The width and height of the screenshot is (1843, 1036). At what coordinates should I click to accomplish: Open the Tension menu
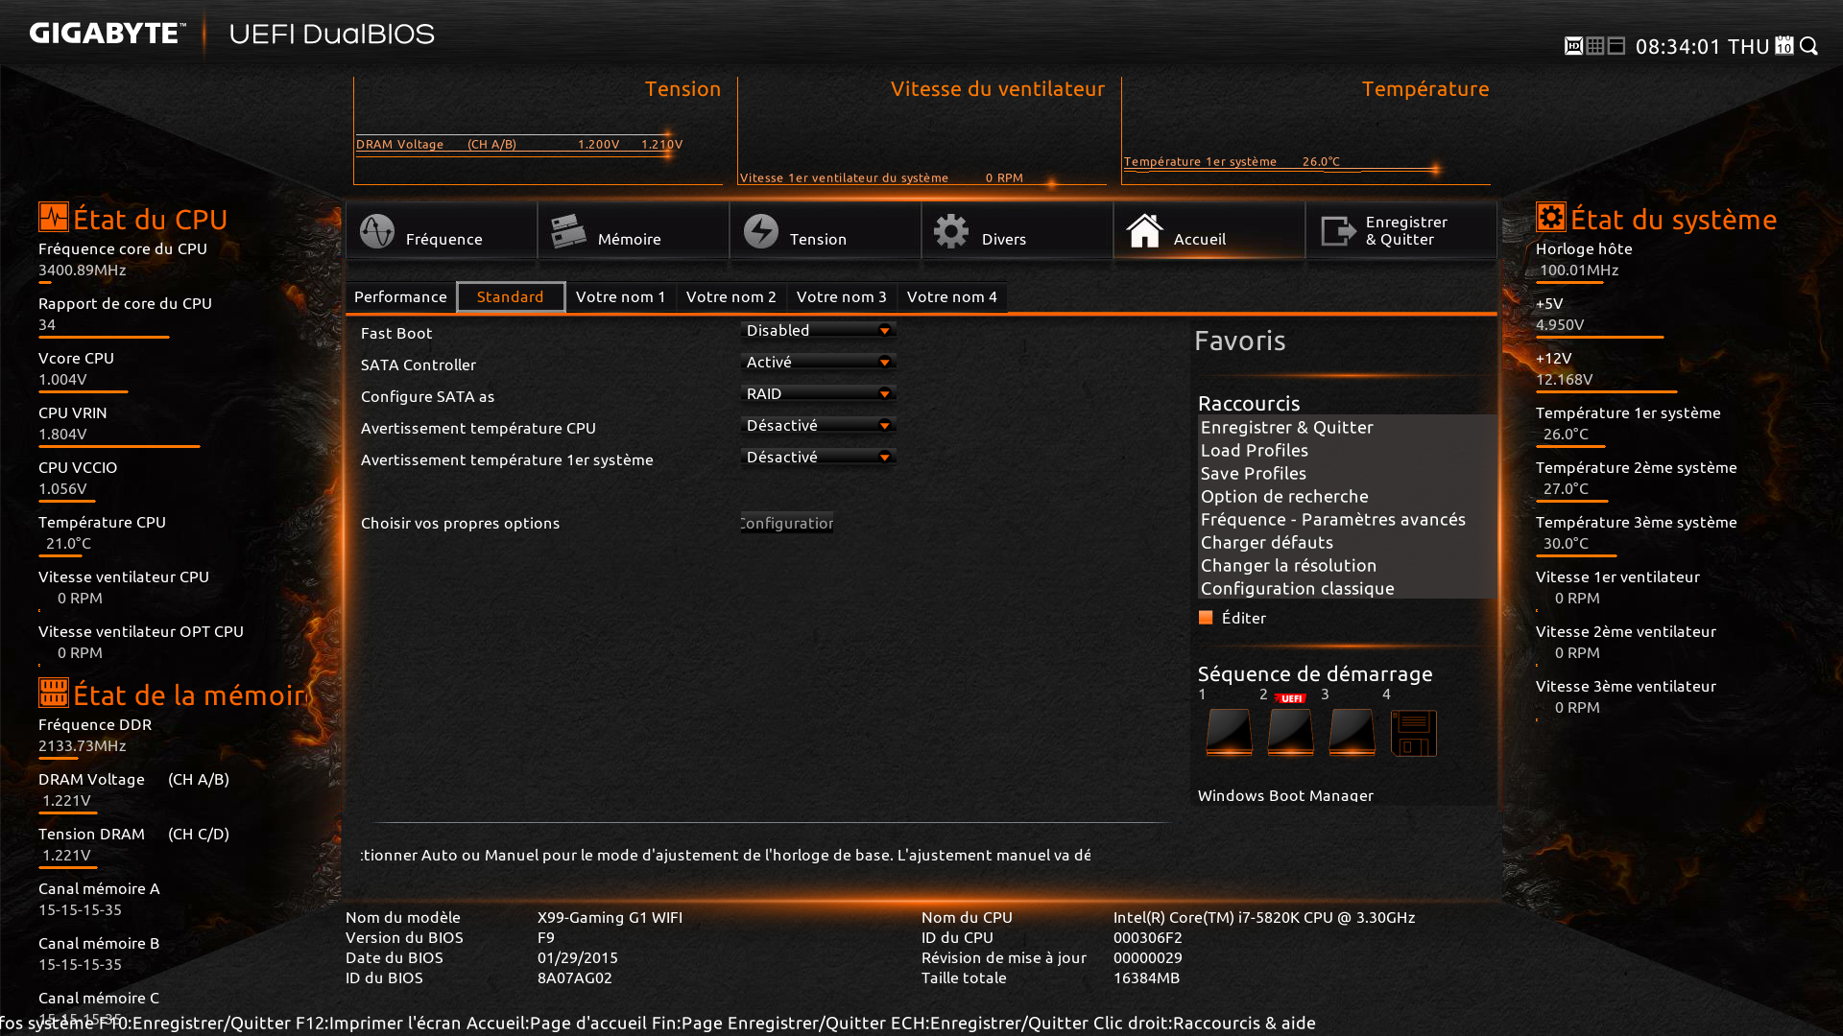[826, 230]
